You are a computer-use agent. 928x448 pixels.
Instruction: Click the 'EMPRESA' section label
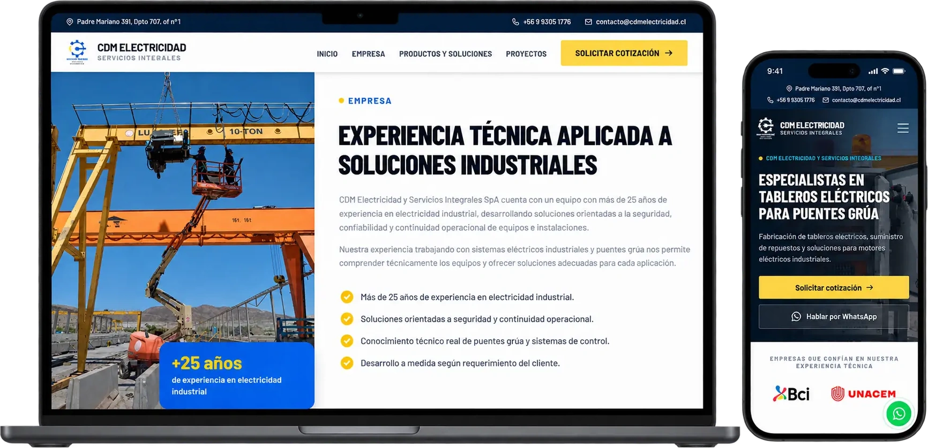pos(370,101)
